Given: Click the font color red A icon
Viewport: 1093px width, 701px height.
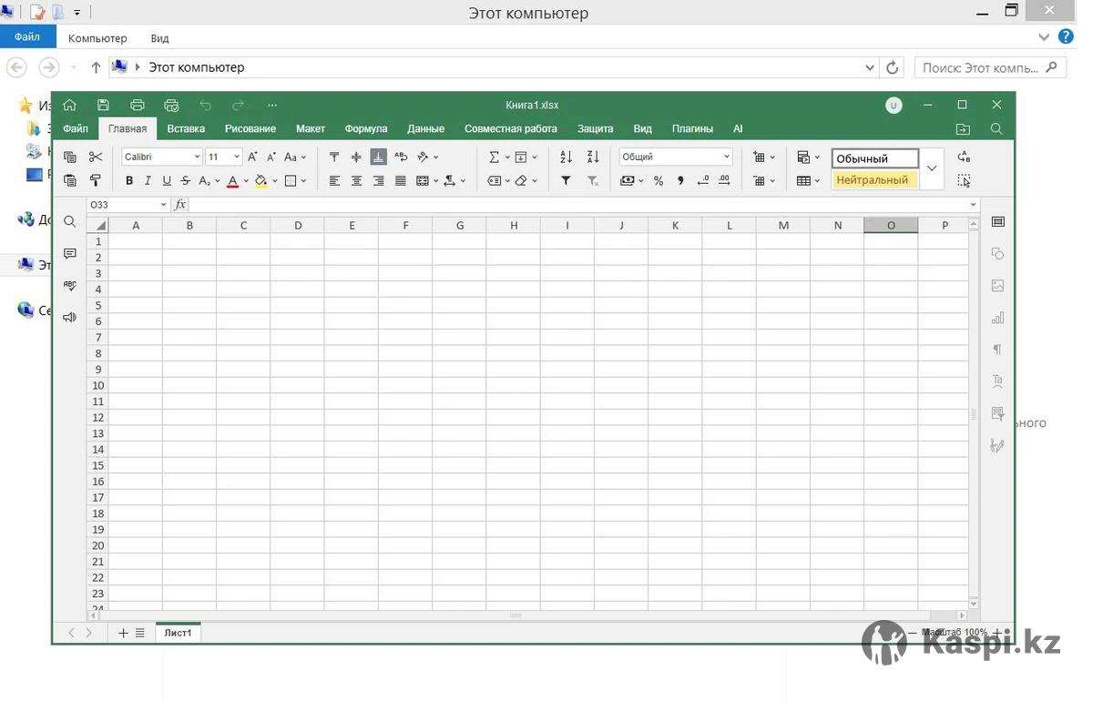Looking at the screenshot, I should (233, 180).
